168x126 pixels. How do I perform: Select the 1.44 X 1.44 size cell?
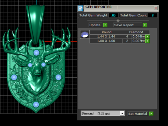(106, 37)
